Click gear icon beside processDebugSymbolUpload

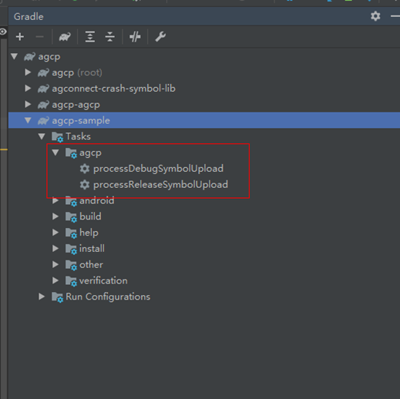(85, 169)
